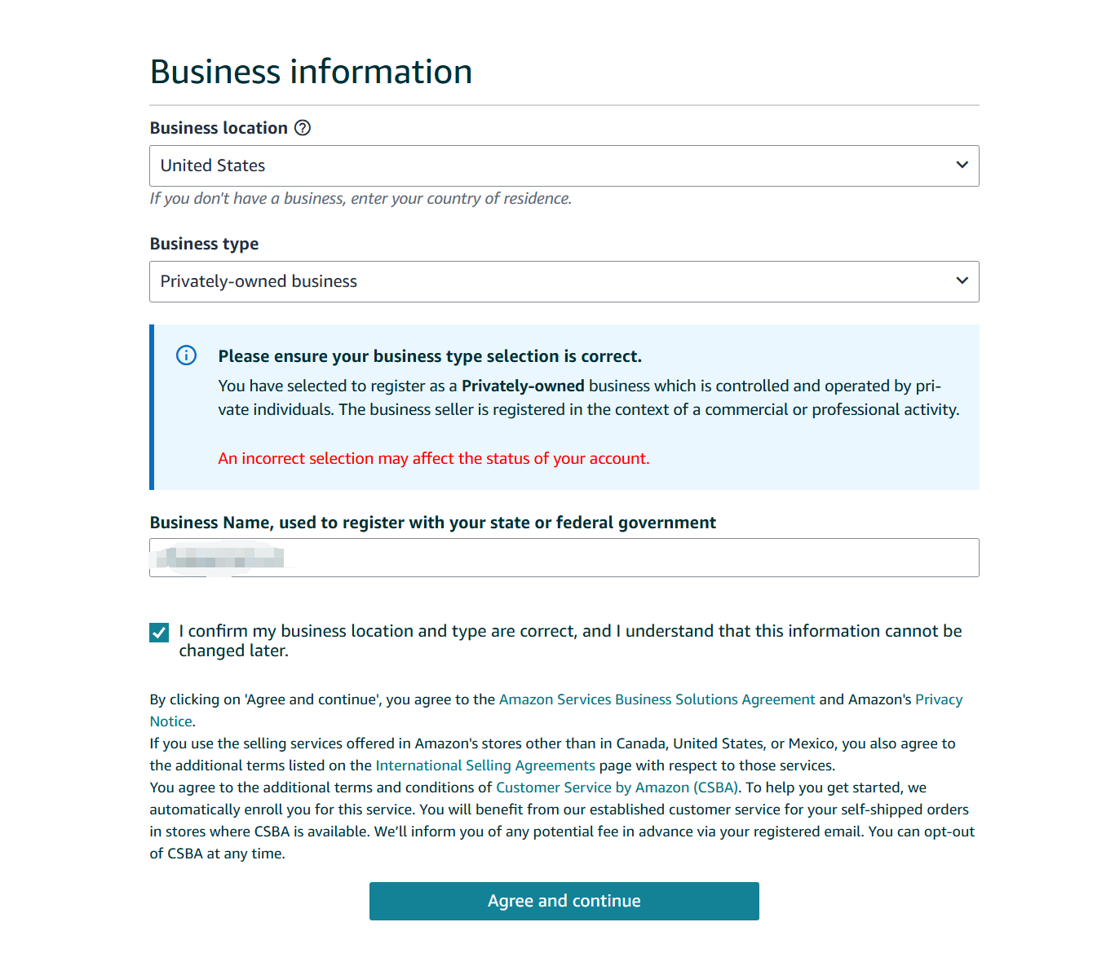Screen dimensions: 1097x953
Task: Click the italic country of residence hint text
Action: click(x=361, y=199)
